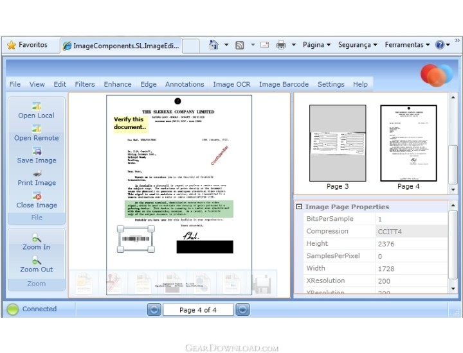This screenshot has width=463, height=353.
Task: Open the Annotations menu
Action: (x=185, y=84)
